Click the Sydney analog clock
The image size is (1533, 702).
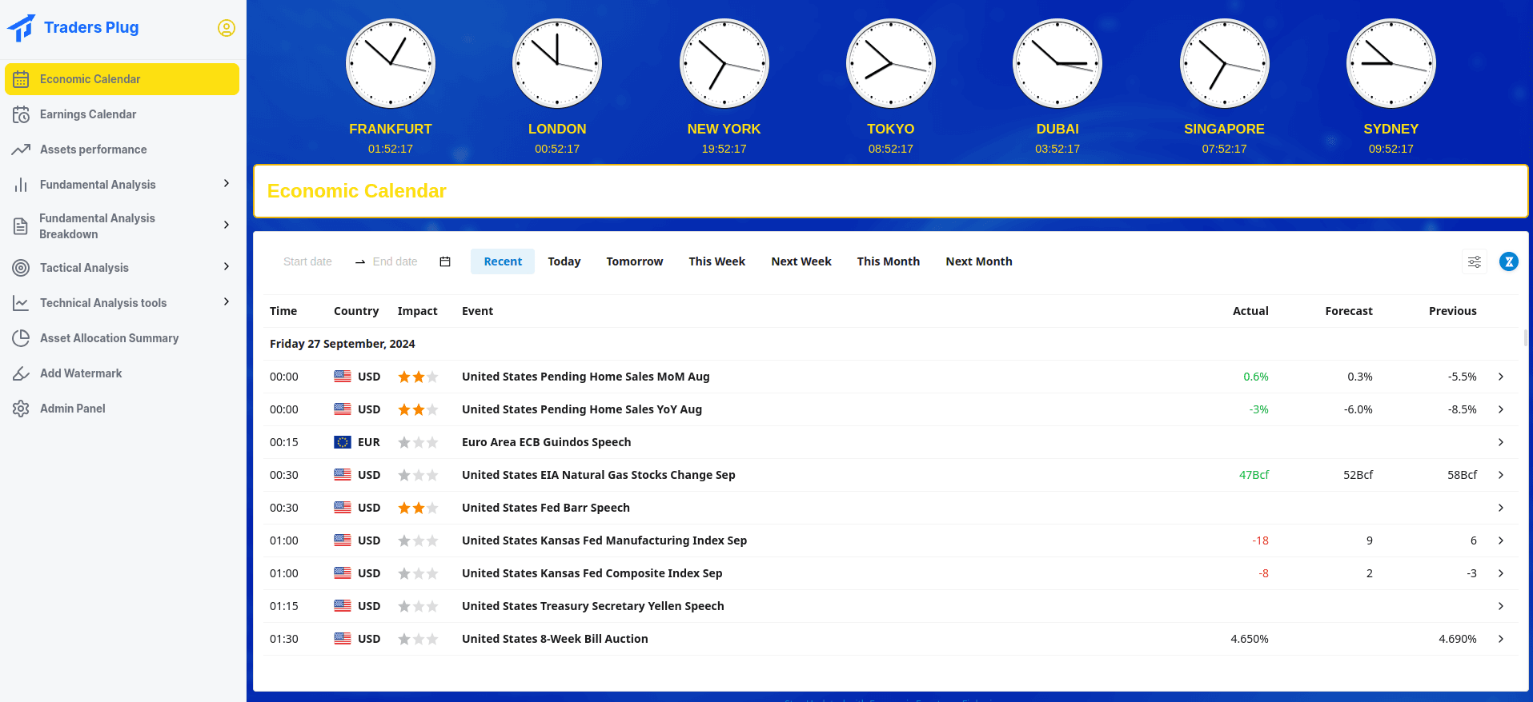point(1391,63)
